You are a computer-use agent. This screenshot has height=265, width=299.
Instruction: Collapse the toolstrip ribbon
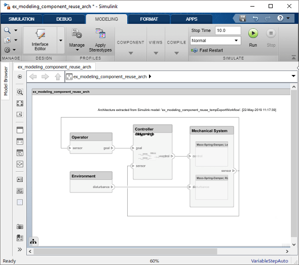(x=293, y=57)
